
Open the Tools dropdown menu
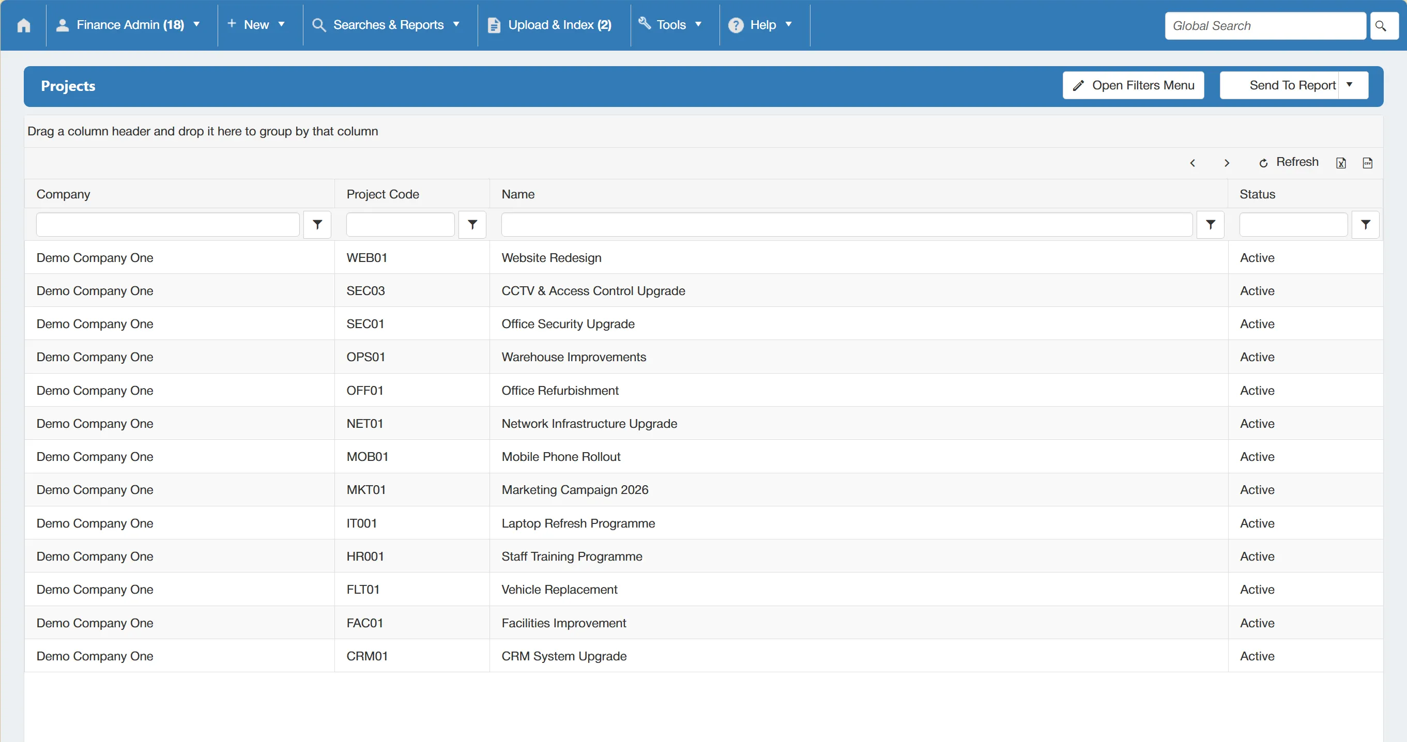671,25
